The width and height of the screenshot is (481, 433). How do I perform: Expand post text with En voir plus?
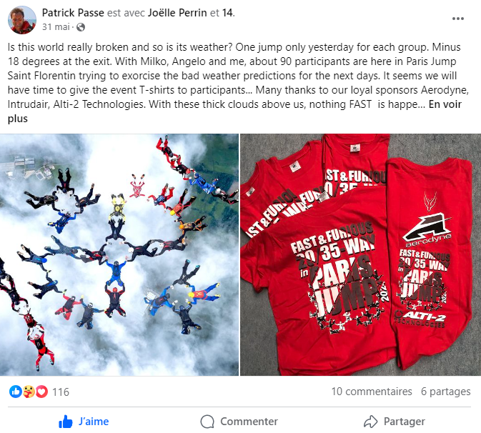[234, 111]
